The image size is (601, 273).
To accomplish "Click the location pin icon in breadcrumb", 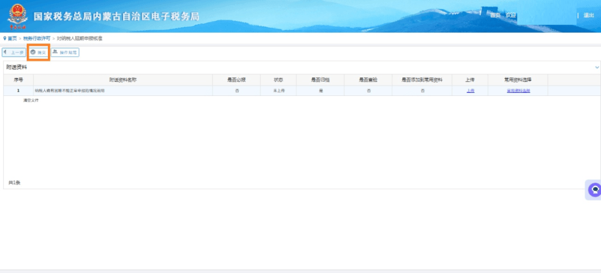I will pyautogui.click(x=5, y=38).
